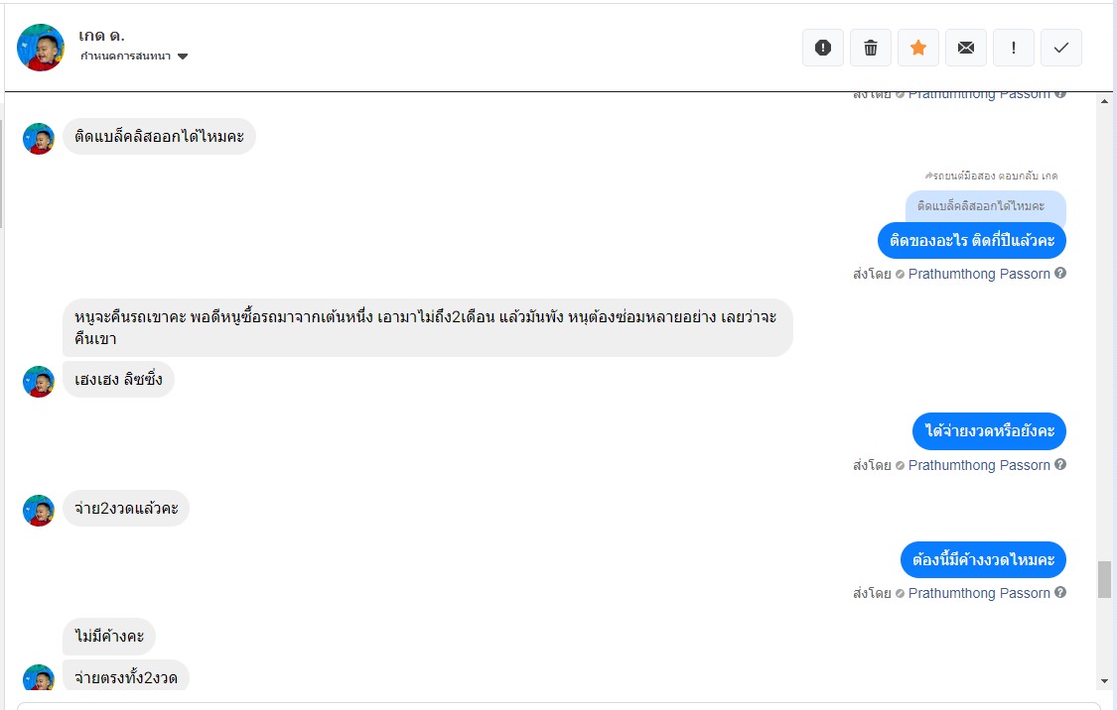Focus the reply input field at bottom
Image resolution: width=1117 pixels, height=710 pixels.
pyautogui.click(x=556, y=705)
